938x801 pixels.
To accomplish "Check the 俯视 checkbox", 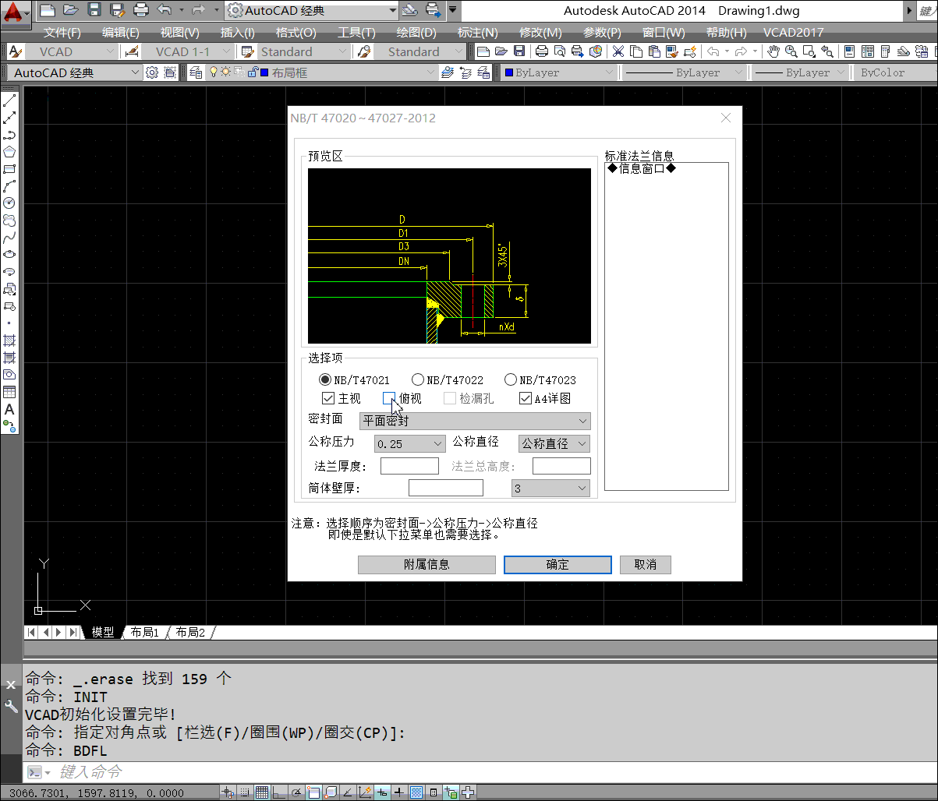I will click(389, 399).
